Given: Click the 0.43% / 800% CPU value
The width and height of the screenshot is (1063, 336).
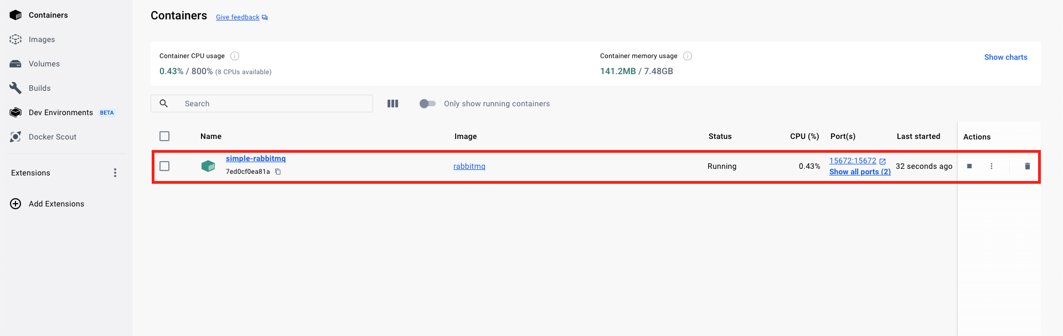Looking at the screenshot, I should click(x=186, y=71).
